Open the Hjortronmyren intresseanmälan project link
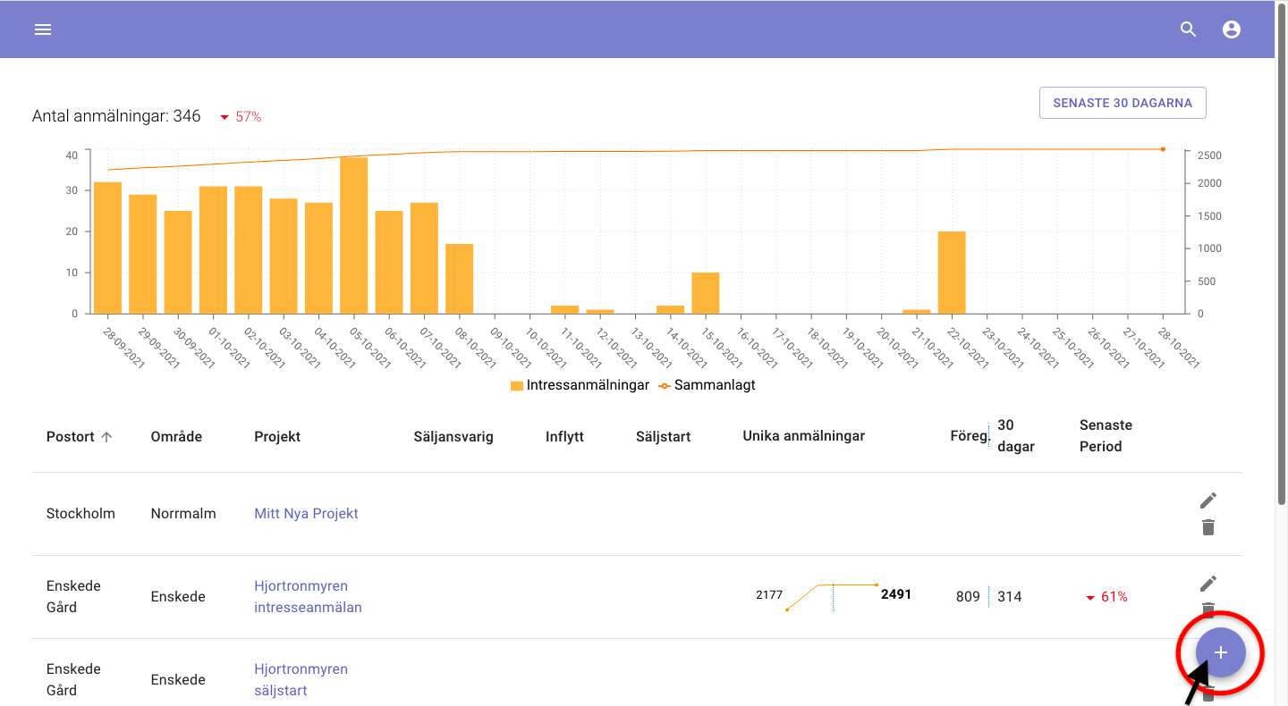Image resolution: width=1288 pixels, height=706 pixels. pos(308,596)
